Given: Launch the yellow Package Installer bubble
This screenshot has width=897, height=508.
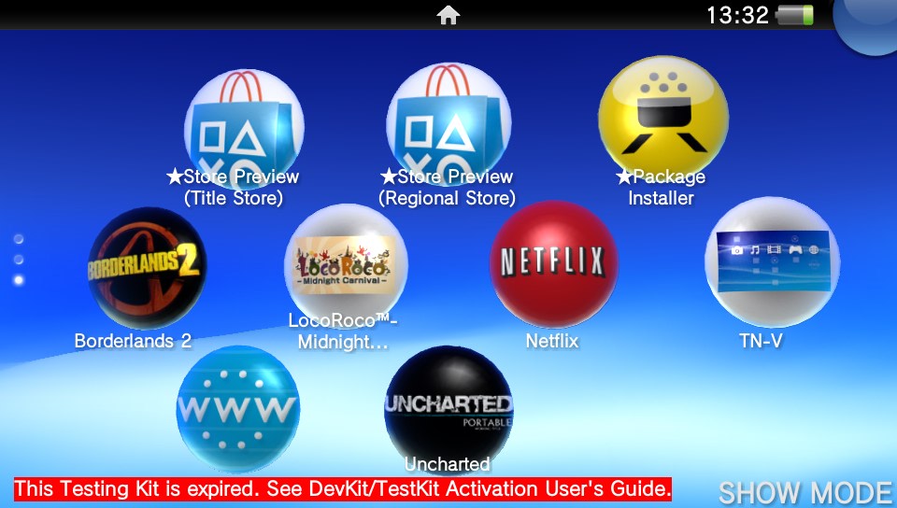Looking at the screenshot, I should tap(663, 118).
